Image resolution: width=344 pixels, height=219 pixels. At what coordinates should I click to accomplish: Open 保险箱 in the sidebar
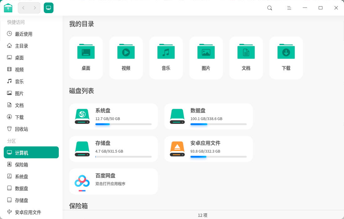coord(31,165)
